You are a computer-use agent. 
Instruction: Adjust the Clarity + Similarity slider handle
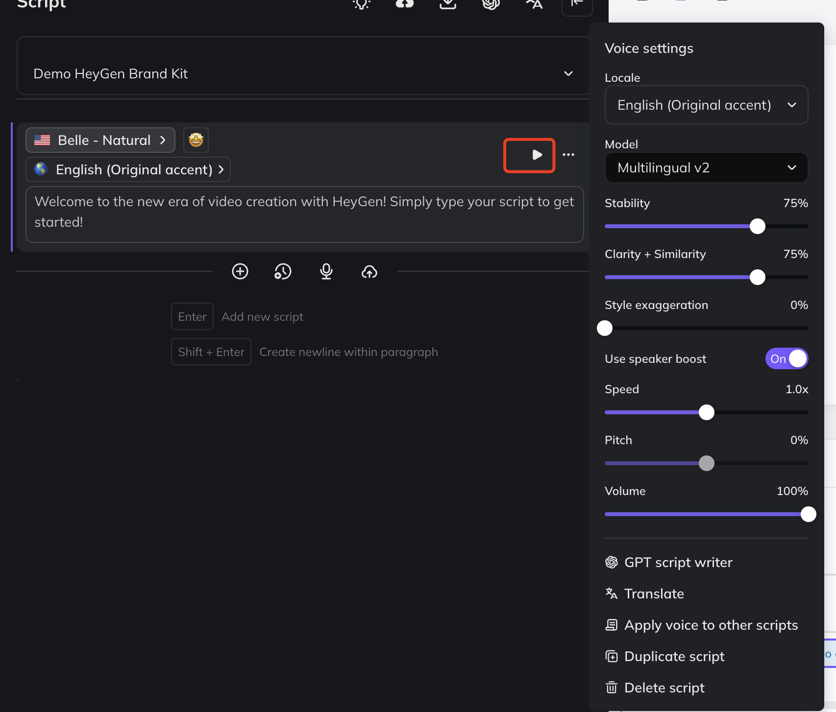coord(758,277)
